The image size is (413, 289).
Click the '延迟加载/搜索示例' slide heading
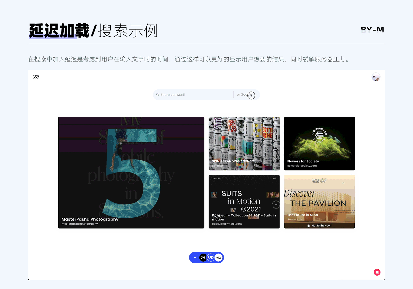(93, 31)
